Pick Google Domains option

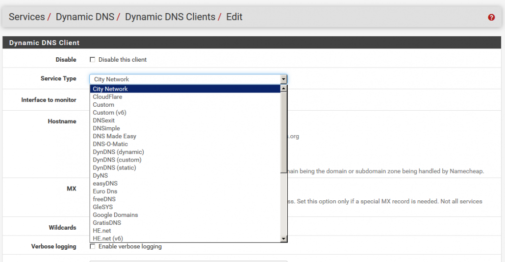click(x=185, y=215)
